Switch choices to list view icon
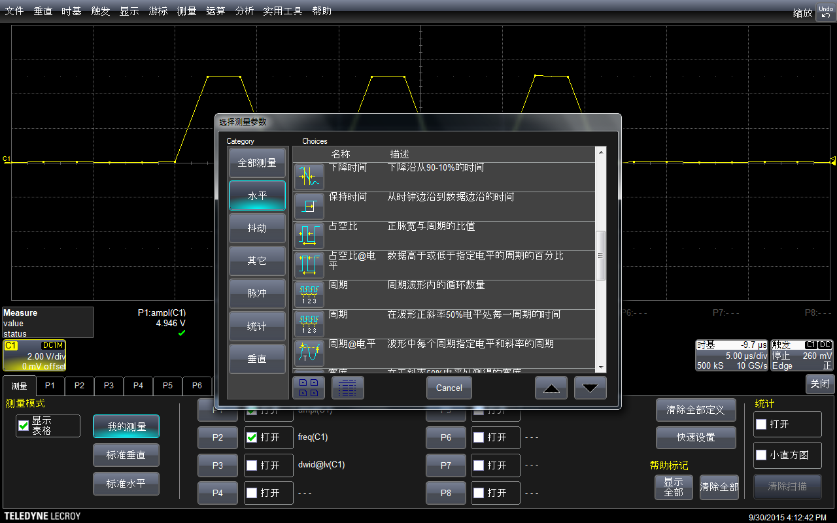The image size is (837, 523). pos(348,388)
